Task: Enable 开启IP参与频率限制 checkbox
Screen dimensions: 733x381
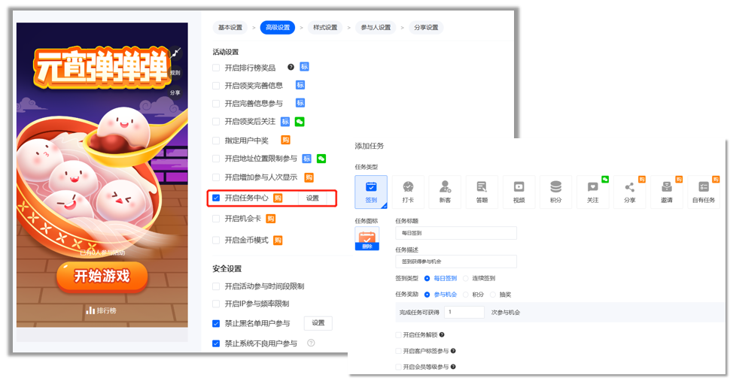Action: point(216,304)
